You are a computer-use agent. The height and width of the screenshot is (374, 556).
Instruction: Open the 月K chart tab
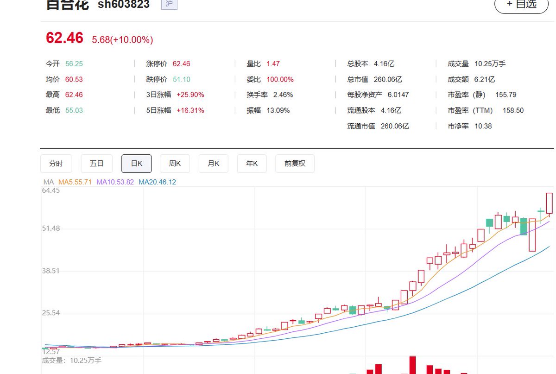(x=214, y=164)
